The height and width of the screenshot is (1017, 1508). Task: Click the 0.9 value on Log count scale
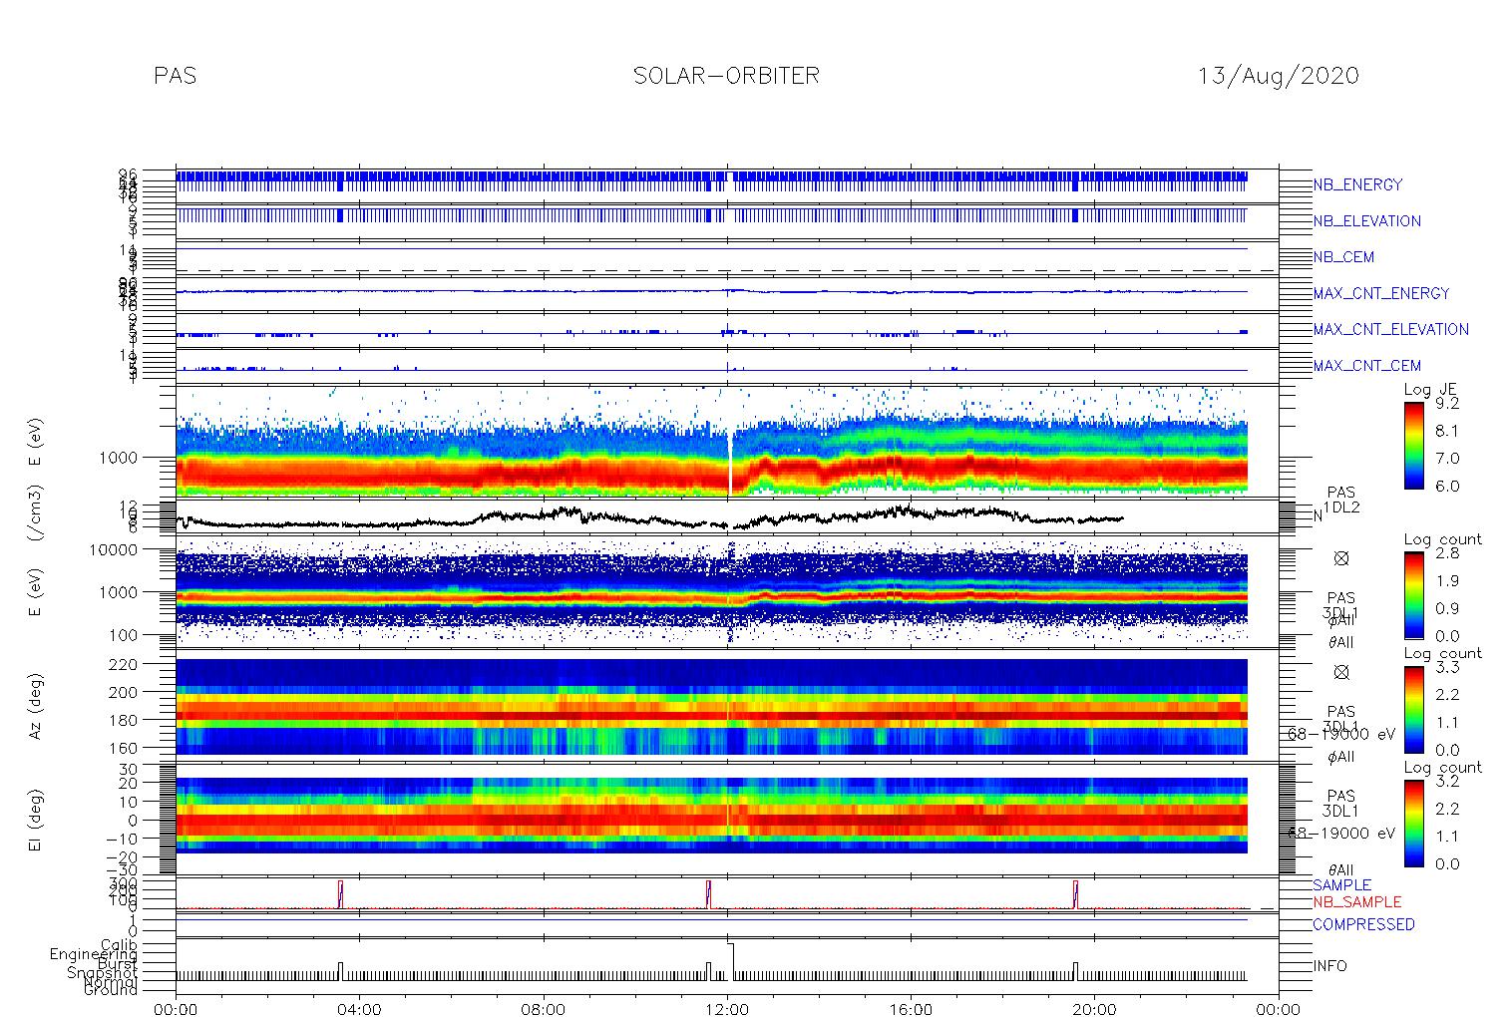(1446, 609)
